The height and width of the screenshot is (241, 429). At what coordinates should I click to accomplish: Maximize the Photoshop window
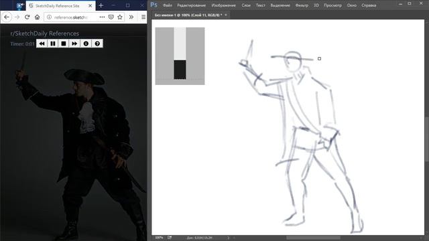(x=410, y=4)
